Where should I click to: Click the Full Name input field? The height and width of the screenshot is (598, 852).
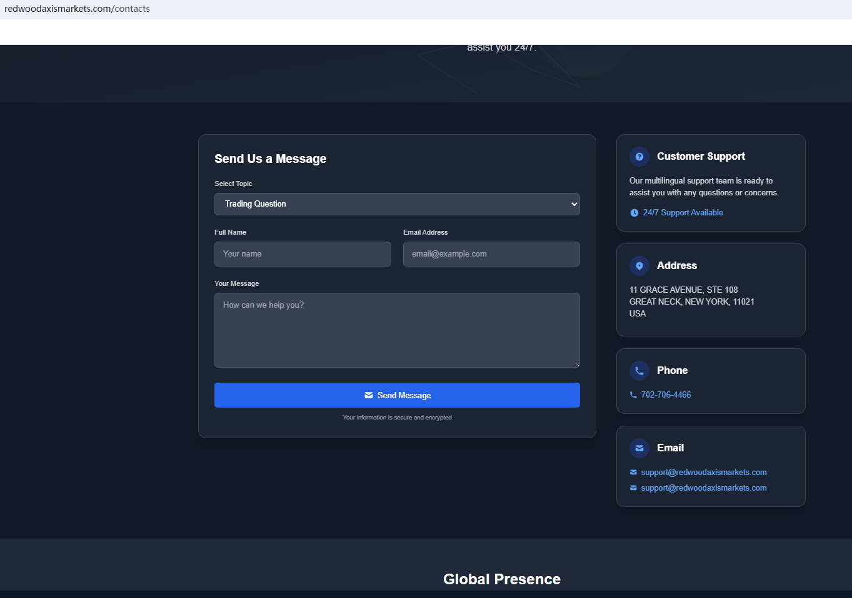click(x=303, y=254)
